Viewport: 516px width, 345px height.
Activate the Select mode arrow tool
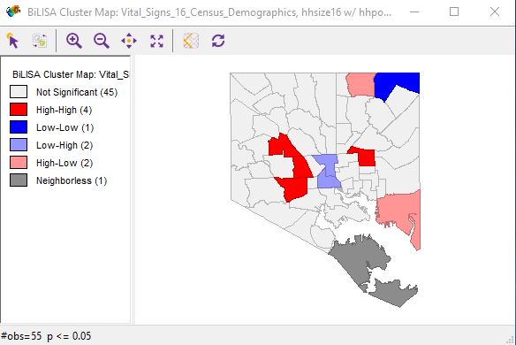point(13,41)
